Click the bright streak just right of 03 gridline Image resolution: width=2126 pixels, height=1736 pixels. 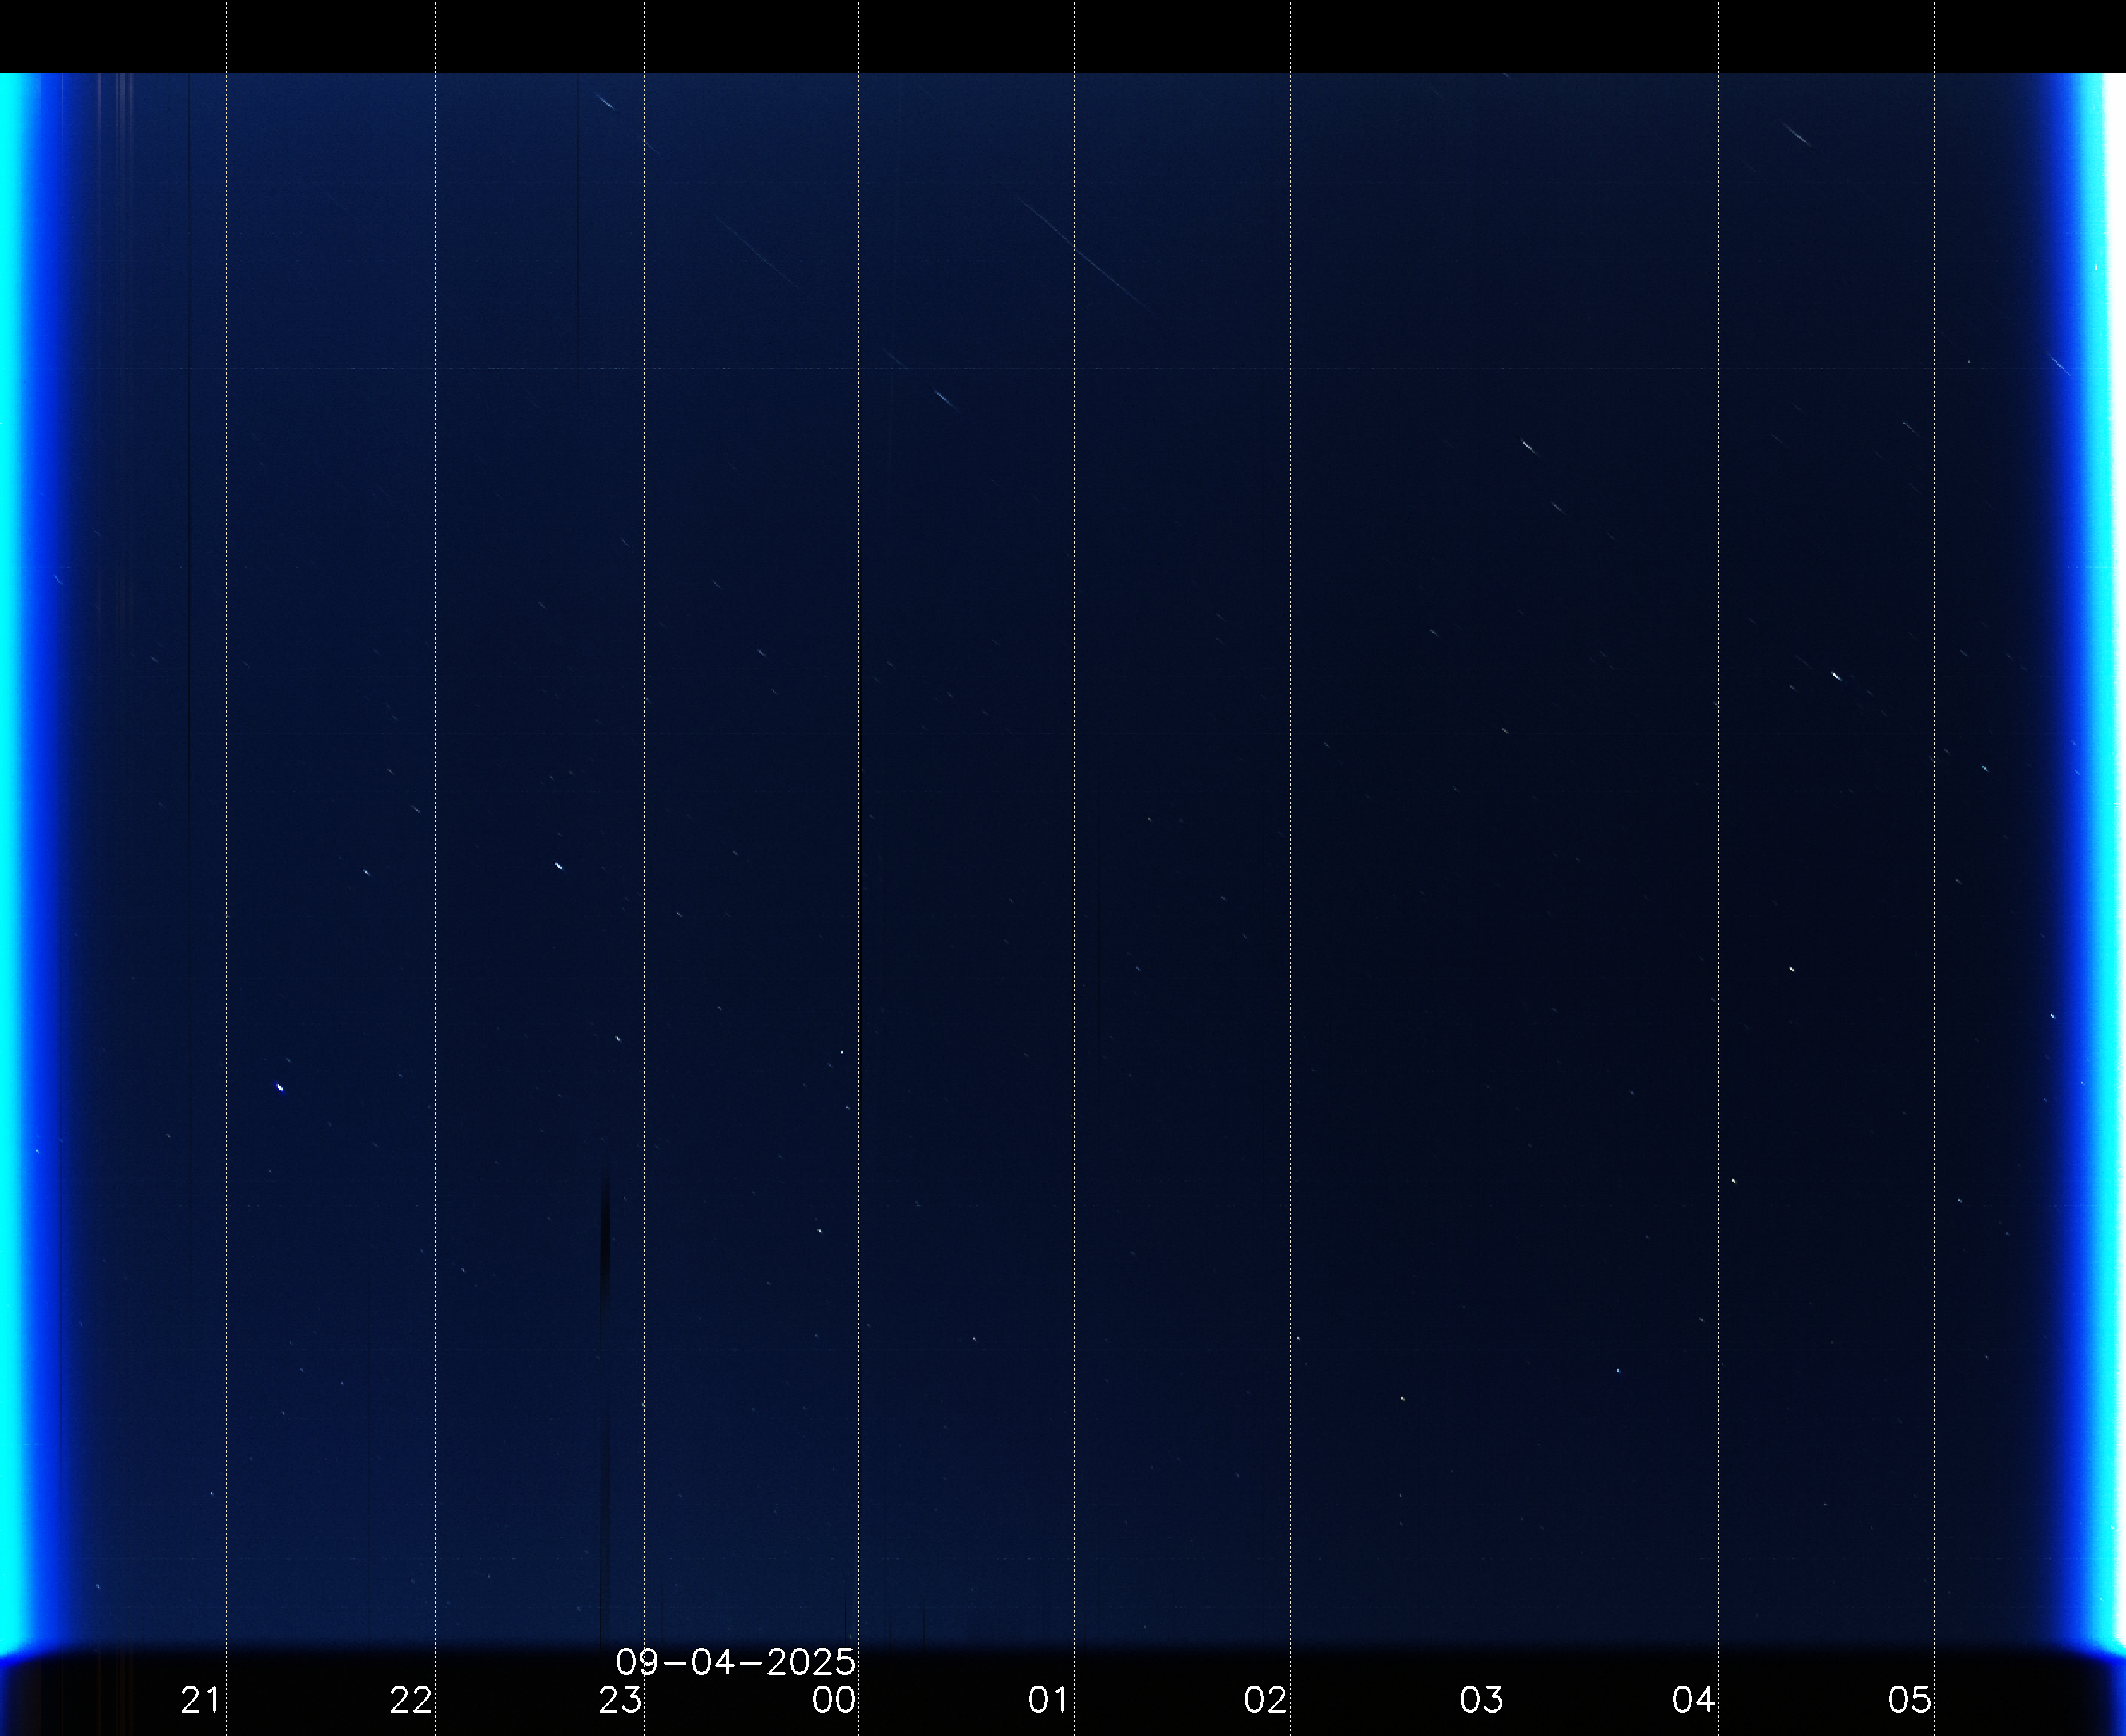pos(1528,446)
